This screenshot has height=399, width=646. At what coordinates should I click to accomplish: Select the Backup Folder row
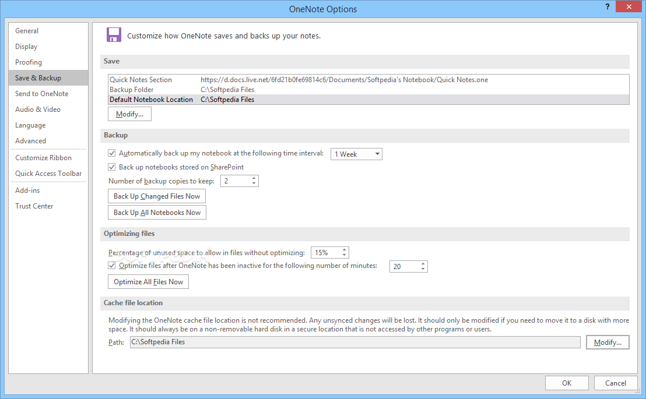coord(368,90)
